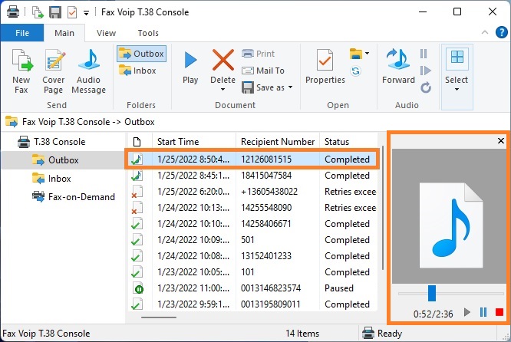Click the open folder icon in Open group
Screen dimensions: 511x342
click(x=356, y=54)
